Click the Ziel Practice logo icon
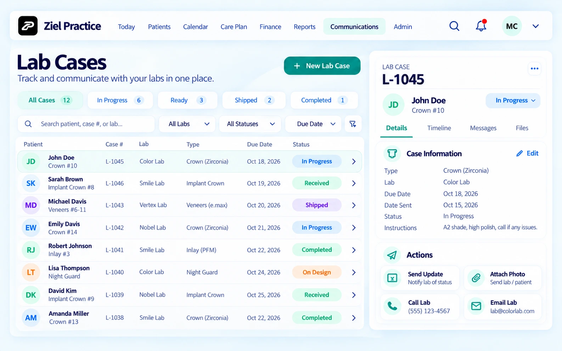This screenshot has width=562, height=351. [x=28, y=26]
